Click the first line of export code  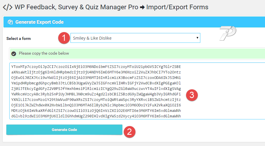point(96,66)
